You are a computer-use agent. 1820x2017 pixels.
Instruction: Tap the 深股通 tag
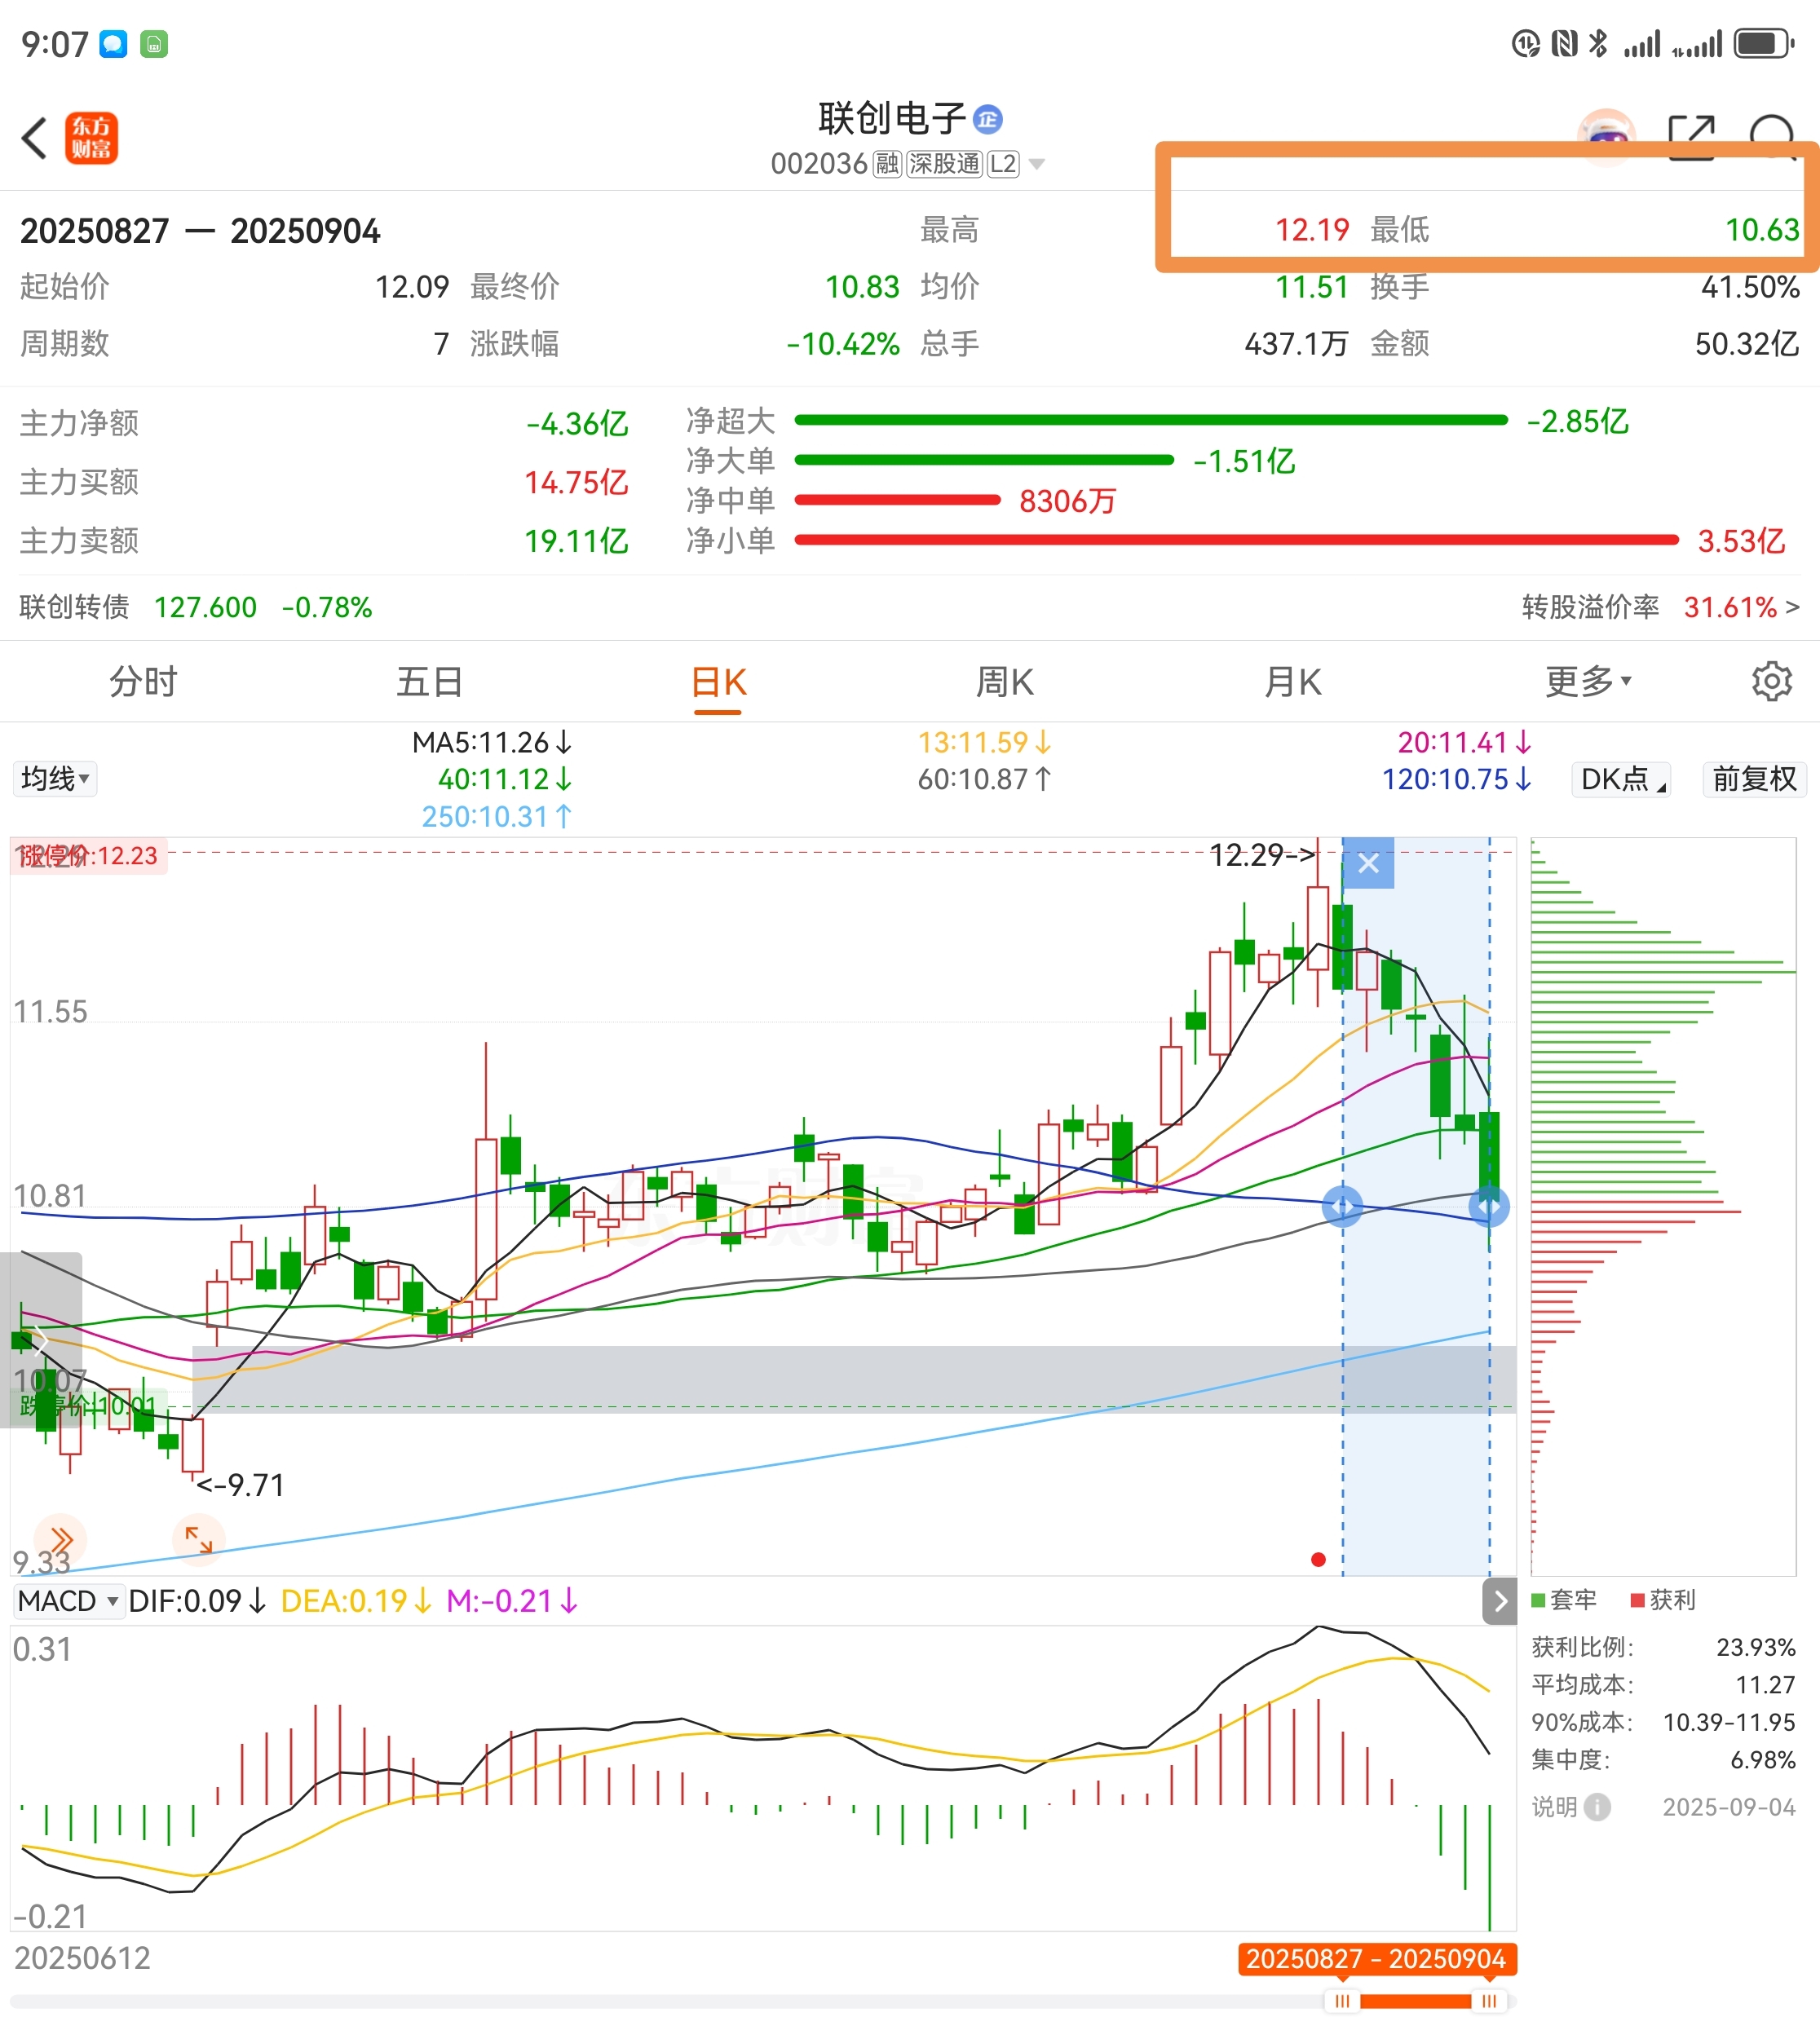[x=944, y=164]
